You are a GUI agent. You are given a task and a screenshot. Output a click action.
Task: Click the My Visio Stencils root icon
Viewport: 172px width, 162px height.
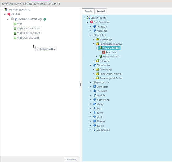(6, 9)
